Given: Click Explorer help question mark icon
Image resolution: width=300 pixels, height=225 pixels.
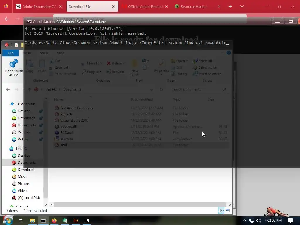Looking at the screenshot, I should tap(229, 53).
